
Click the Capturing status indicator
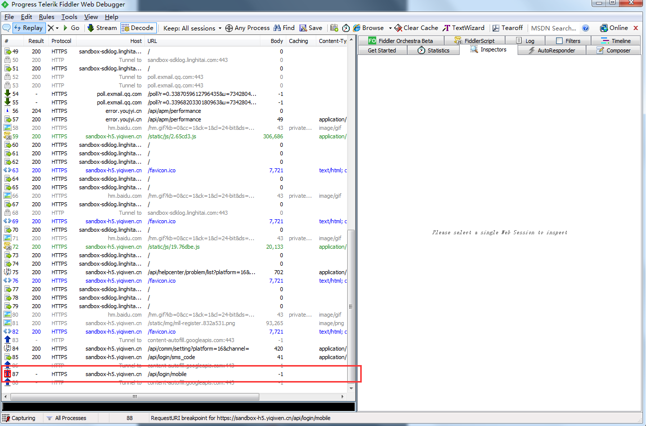click(x=19, y=418)
